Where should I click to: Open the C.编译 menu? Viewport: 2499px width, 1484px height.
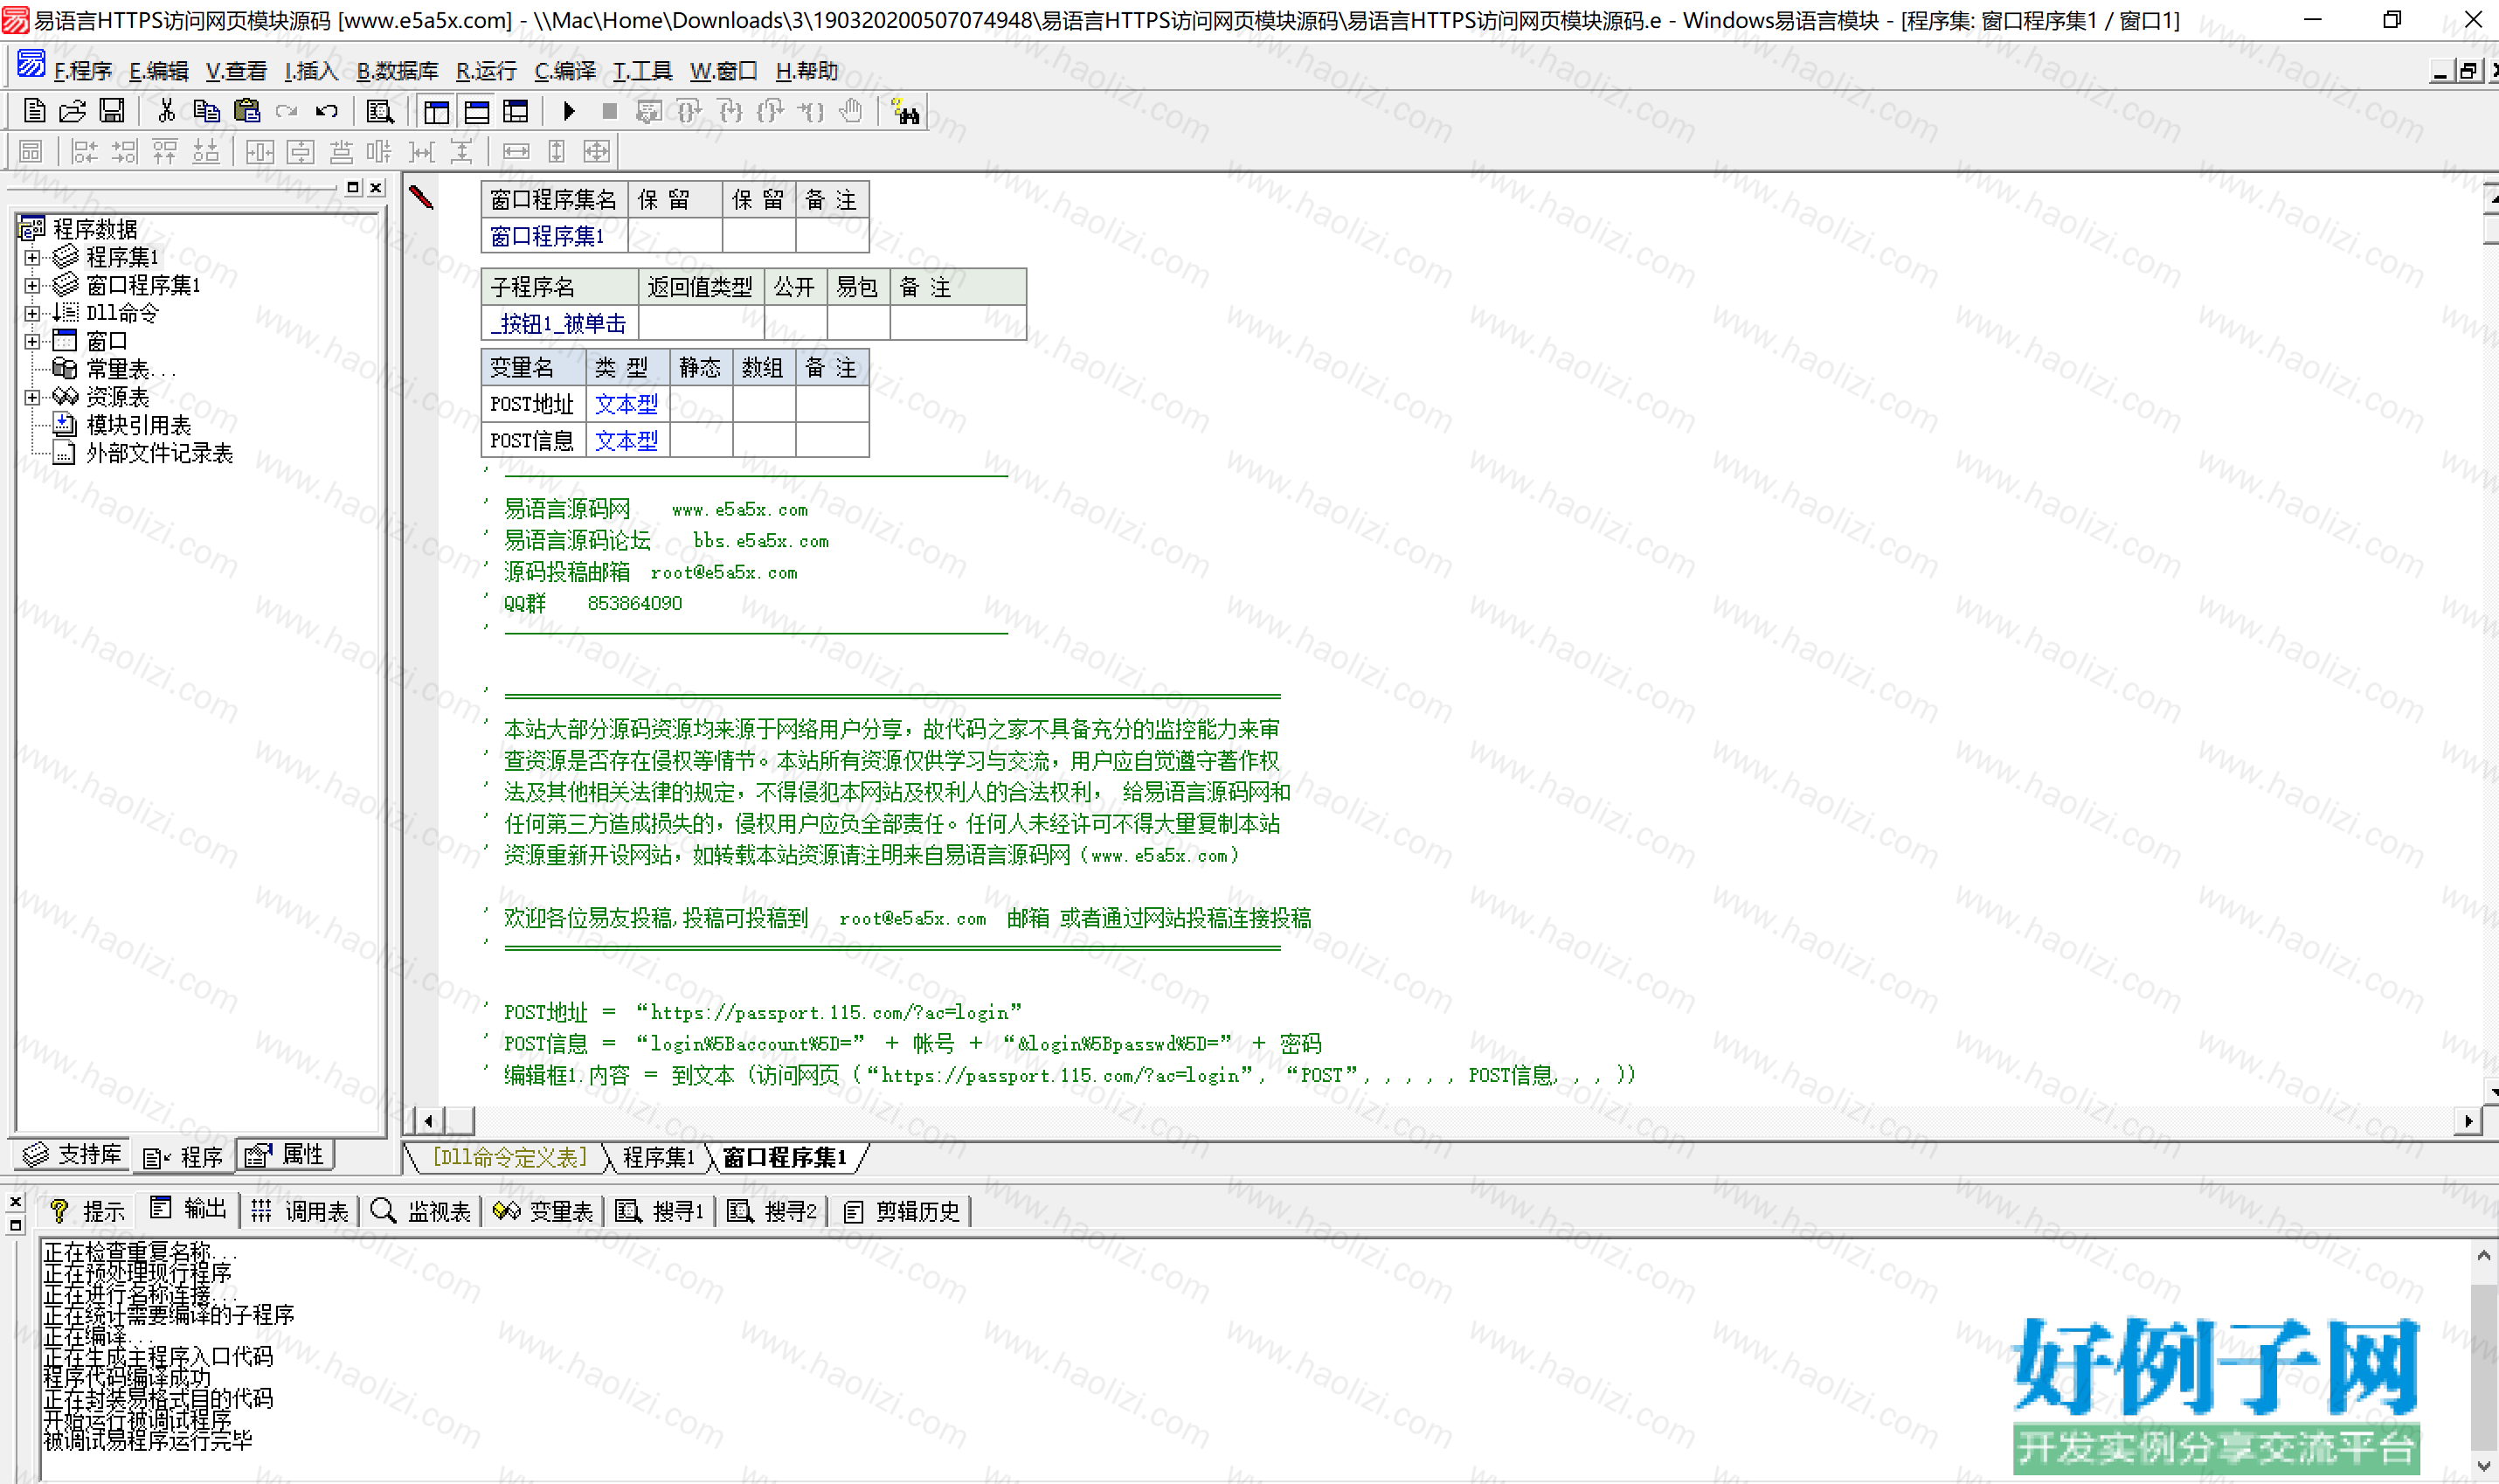564,71
